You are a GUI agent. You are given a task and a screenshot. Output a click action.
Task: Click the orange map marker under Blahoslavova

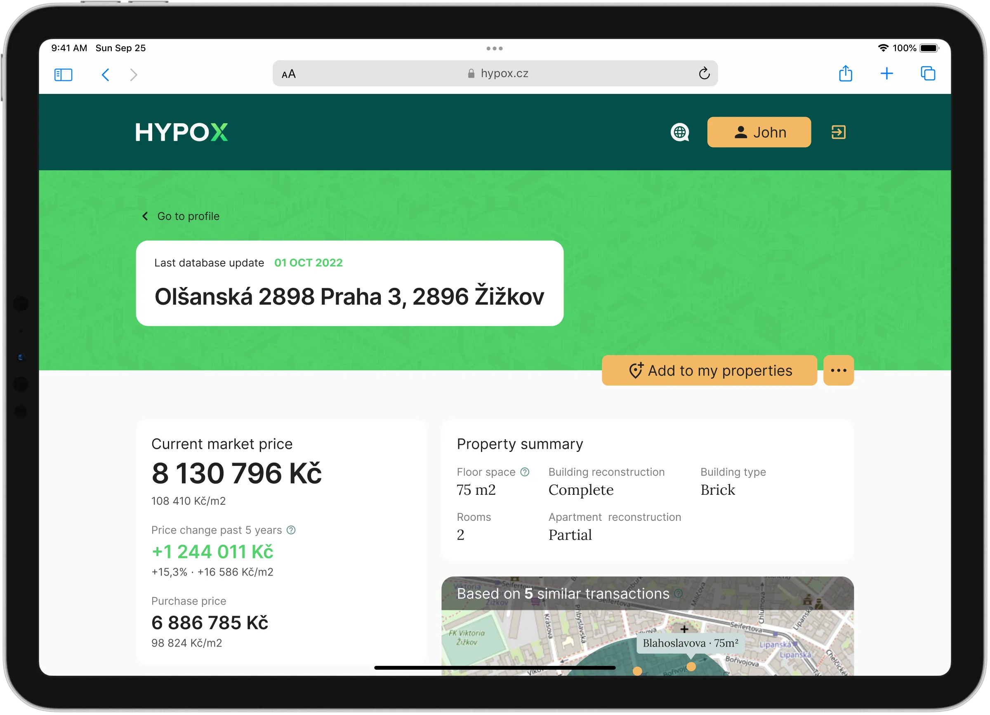(x=691, y=667)
